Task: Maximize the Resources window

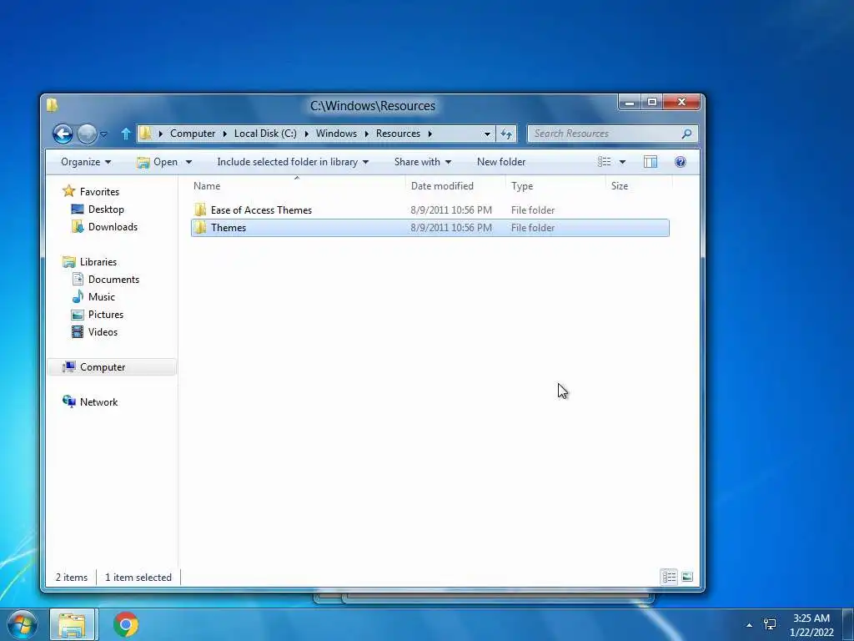Action: [652, 103]
